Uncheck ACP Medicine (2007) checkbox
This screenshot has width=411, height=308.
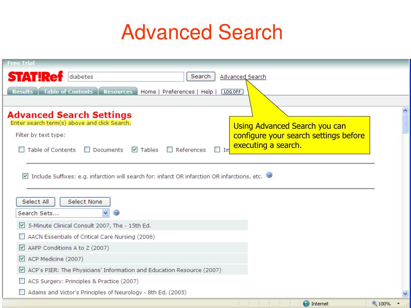click(x=22, y=259)
